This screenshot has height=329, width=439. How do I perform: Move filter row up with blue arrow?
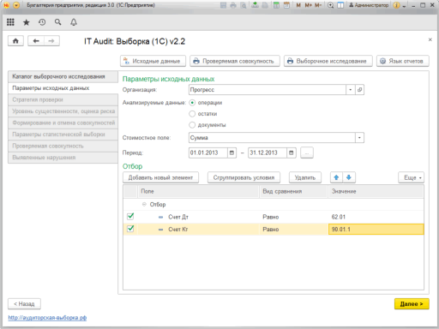coord(336,177)
